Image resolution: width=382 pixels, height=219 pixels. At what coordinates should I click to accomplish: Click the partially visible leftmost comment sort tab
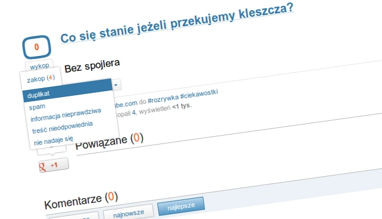[x=74, y=217]
